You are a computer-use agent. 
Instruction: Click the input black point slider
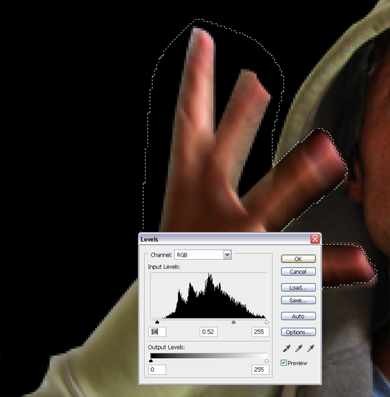pyautogui.click(x=157, y=322)
